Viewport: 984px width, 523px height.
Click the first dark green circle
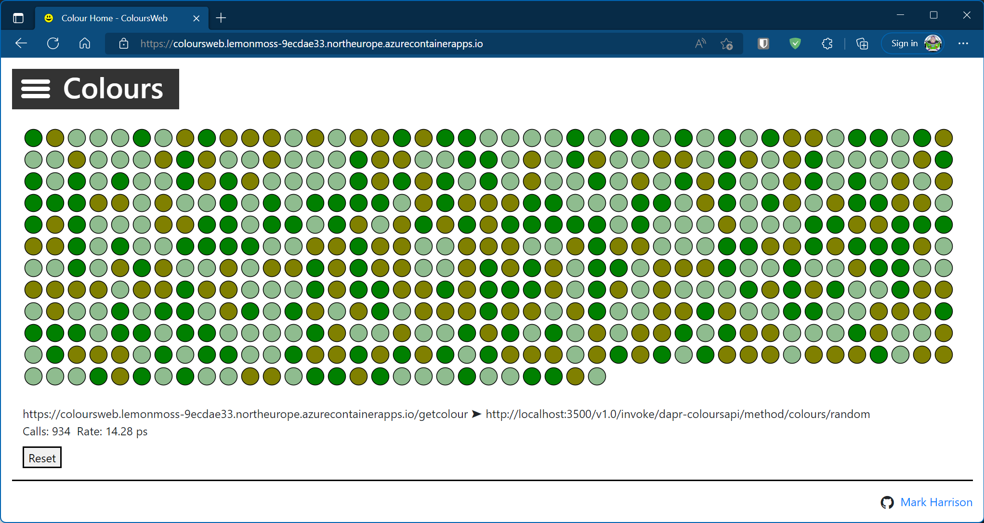34,138
